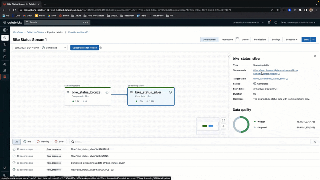Click the sidebar collapse menu icon

pyautogui.click(x=5, y=175)
